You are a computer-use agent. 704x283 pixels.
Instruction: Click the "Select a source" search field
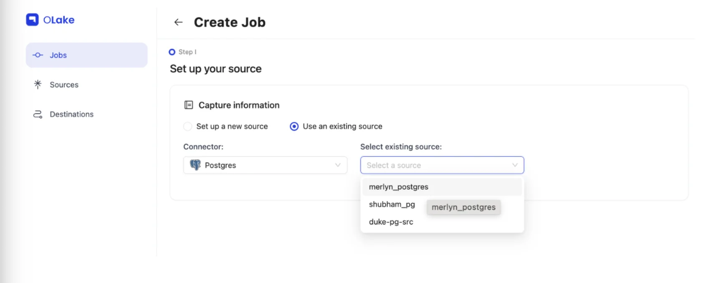point(434,165)
